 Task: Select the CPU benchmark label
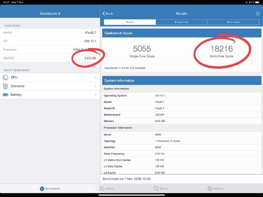pyautogui.click(x=14, y=77)
